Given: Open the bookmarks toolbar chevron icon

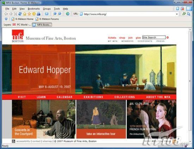Looking at the screenshot, I should 6,19.
